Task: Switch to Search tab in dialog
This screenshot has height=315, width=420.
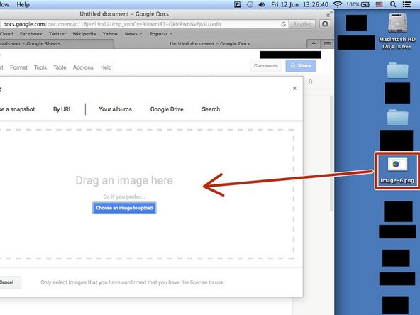Action: pyautogui.click(x=211, y=109)
